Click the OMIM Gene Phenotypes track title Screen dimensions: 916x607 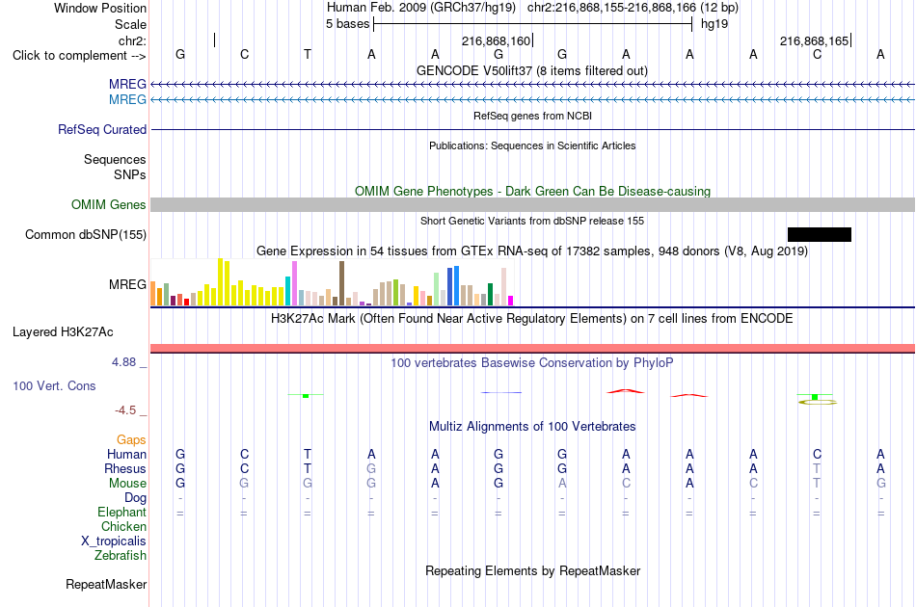tap(533, 192)
